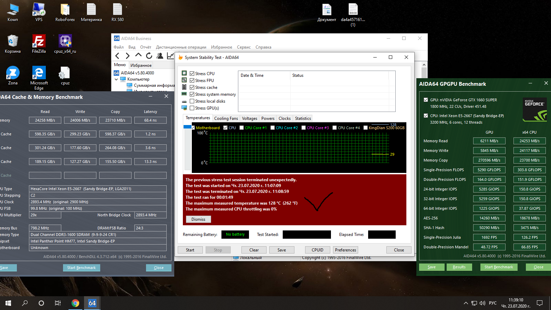Click Results in GPGPU Benchmark

pos(459,267)
